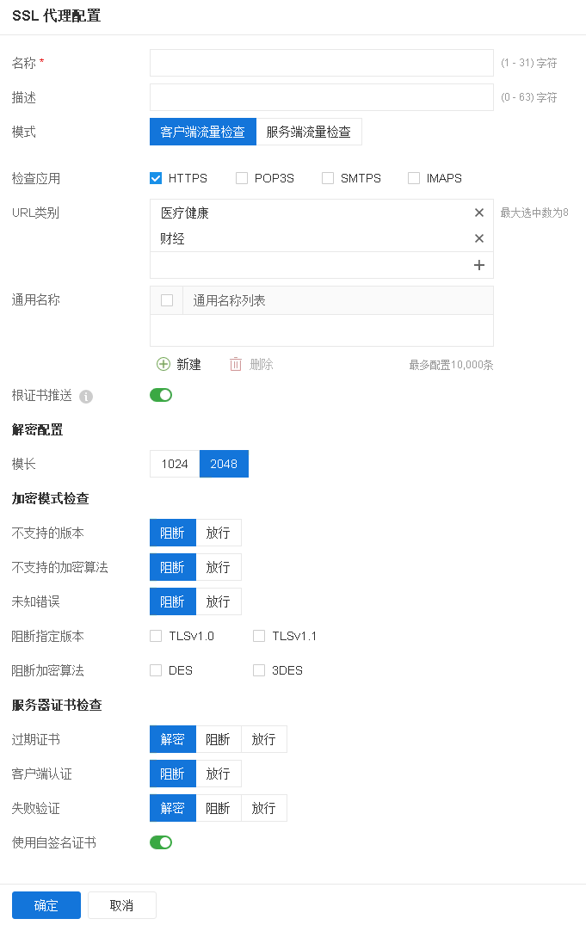This screenshot has width=586, height=925.
Task: Check TLSv1.1 block version
Action: pyautogui.click(x=259, y=636)
